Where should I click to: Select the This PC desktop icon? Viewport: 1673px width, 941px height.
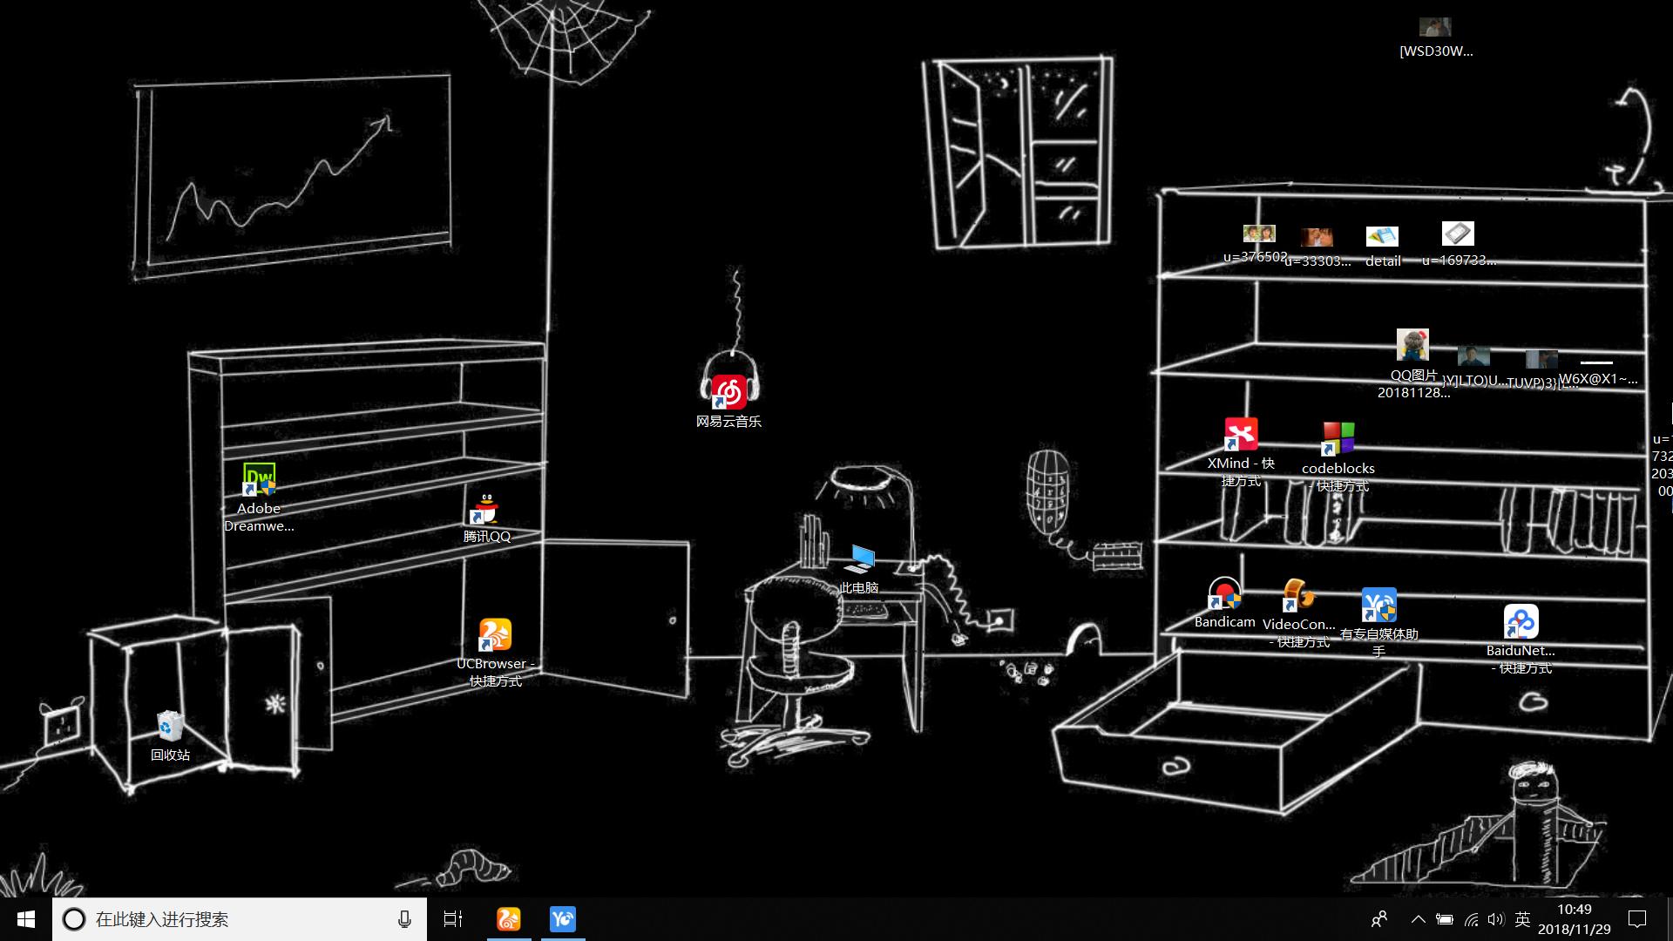pos(859,559)
